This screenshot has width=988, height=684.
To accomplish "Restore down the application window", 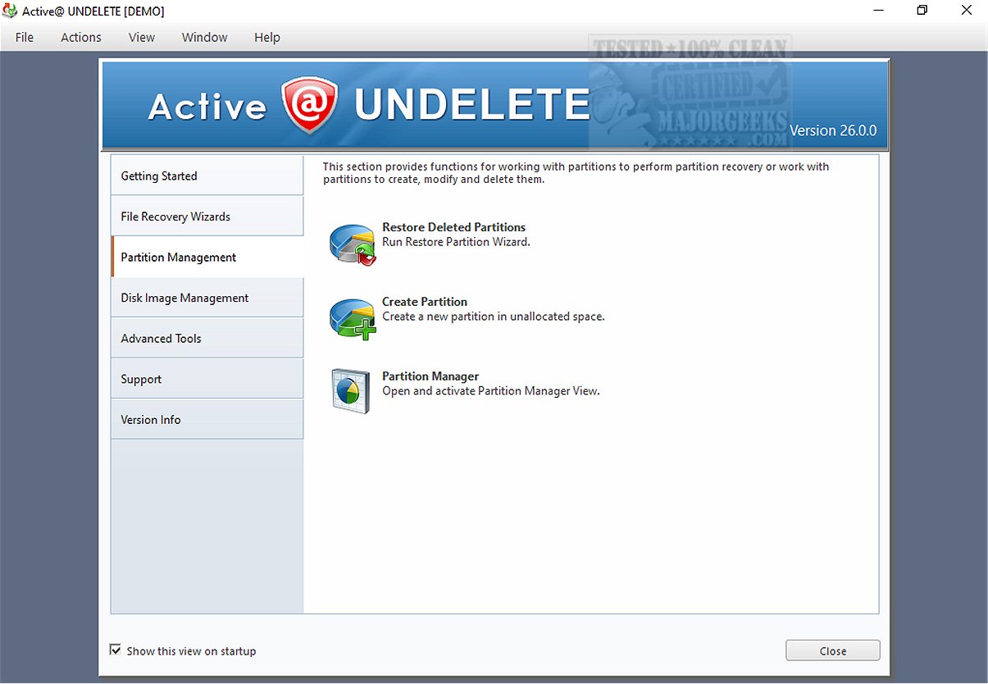I will click(x=922, y=11).
